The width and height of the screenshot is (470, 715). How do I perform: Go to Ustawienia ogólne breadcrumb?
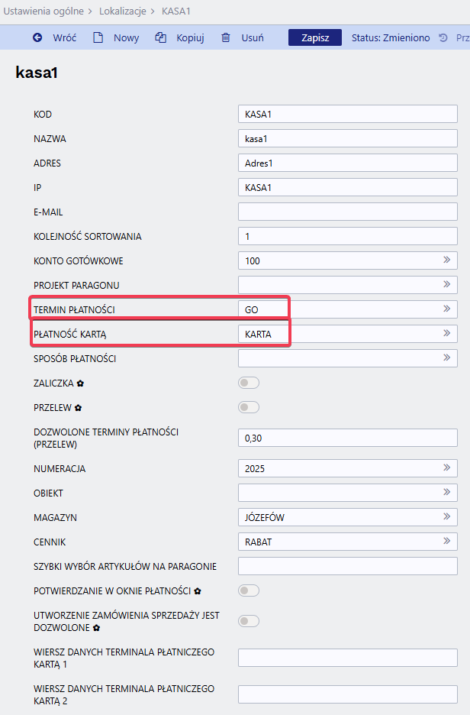coord(43,11)
